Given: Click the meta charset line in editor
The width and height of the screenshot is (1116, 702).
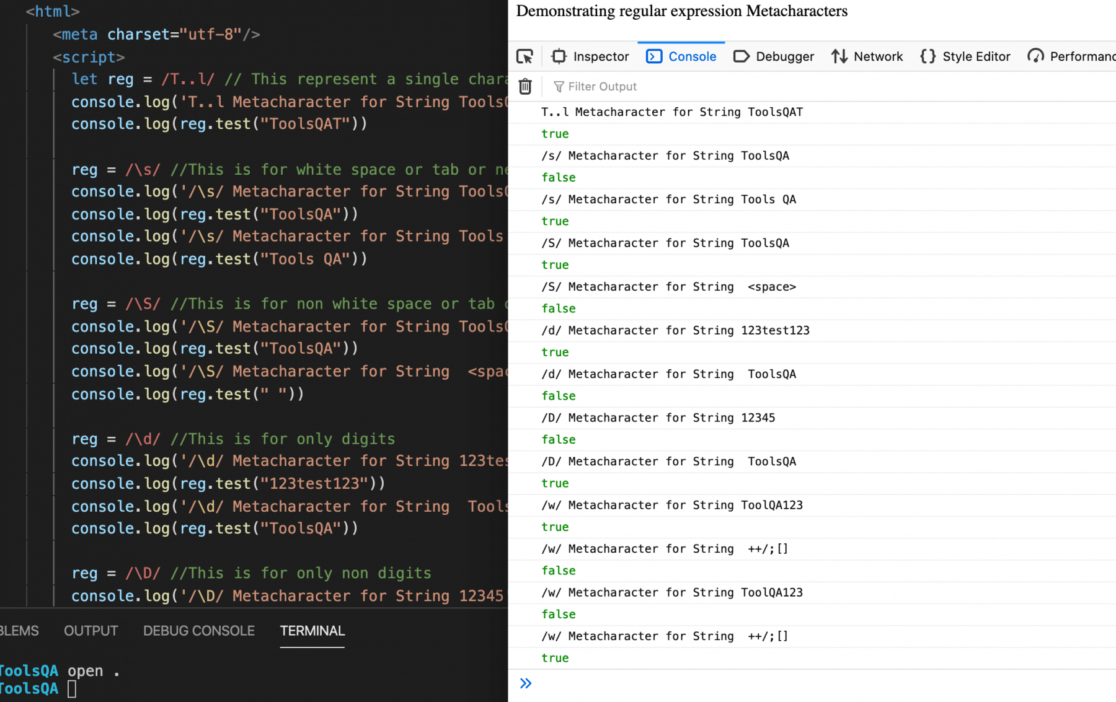Looking at the screenshot, I should pyautogui.click(x=156, y=35).
